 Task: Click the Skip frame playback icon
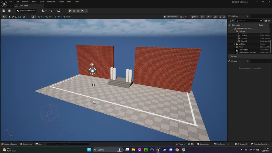(x=74, y=11)
